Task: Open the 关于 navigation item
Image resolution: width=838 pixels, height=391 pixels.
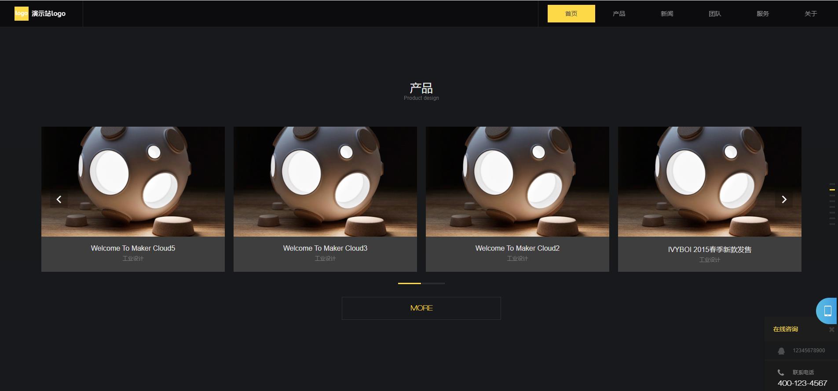Action: pos(811,14)
